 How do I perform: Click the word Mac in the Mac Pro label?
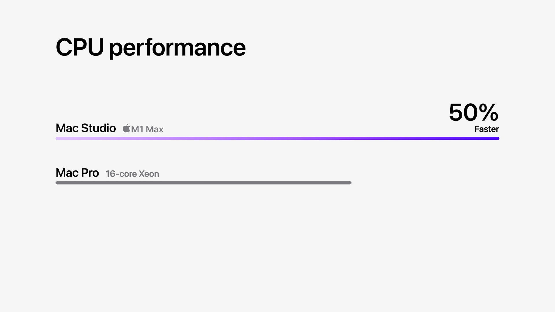tap(67, 173)
